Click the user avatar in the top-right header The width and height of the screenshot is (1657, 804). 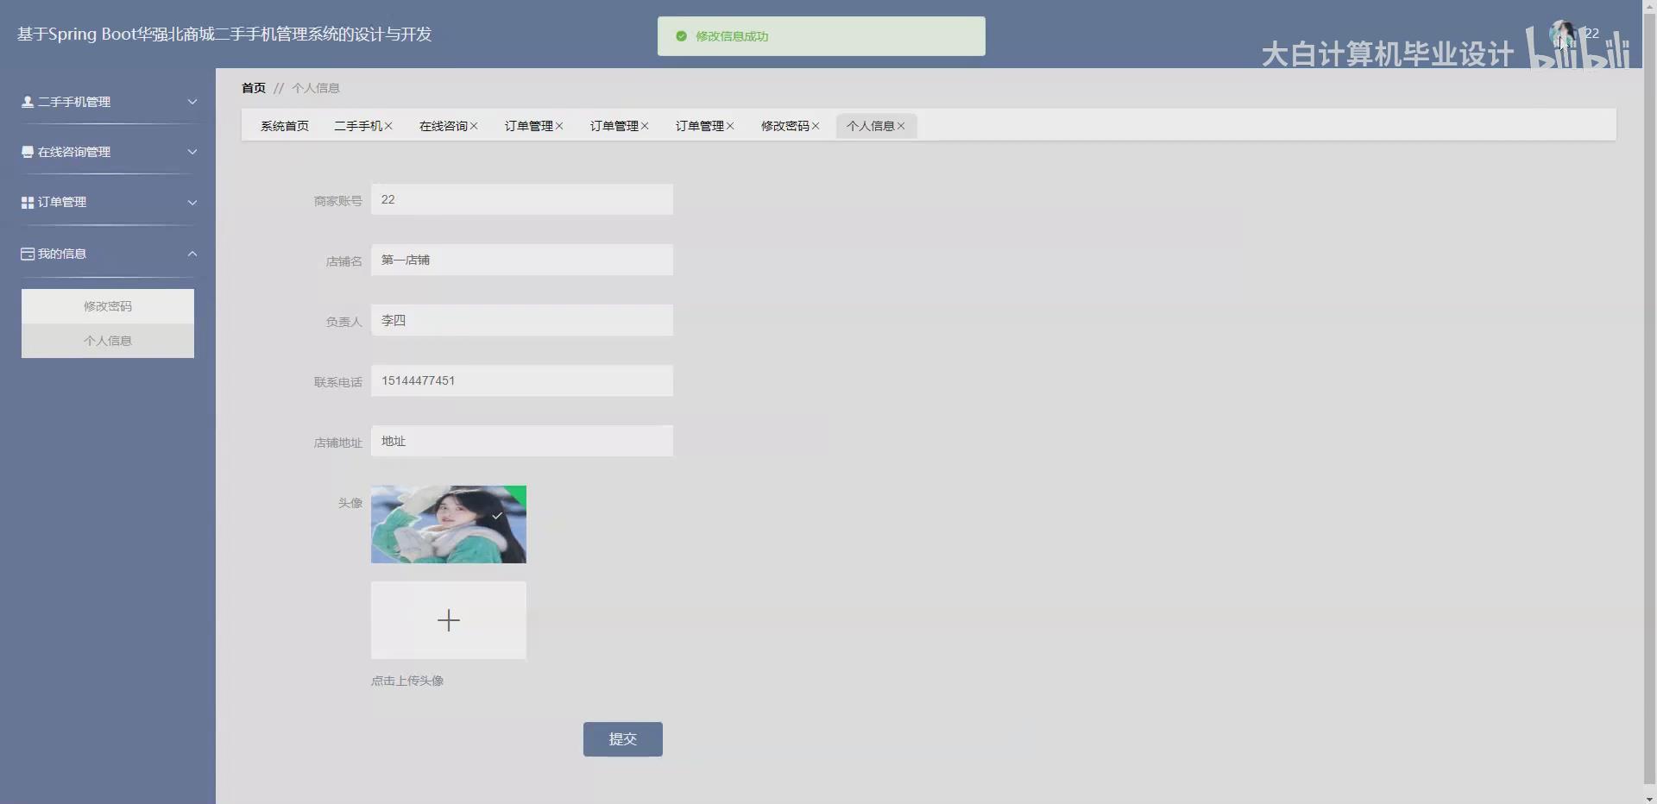[x=1564, y=35]
